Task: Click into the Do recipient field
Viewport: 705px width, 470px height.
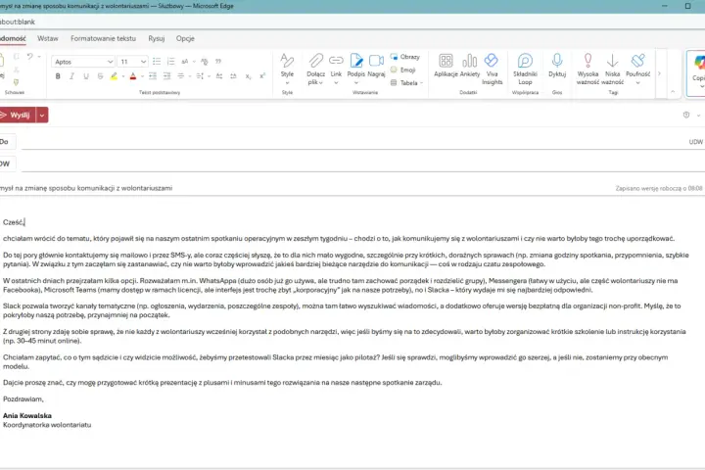Action: 352,142
